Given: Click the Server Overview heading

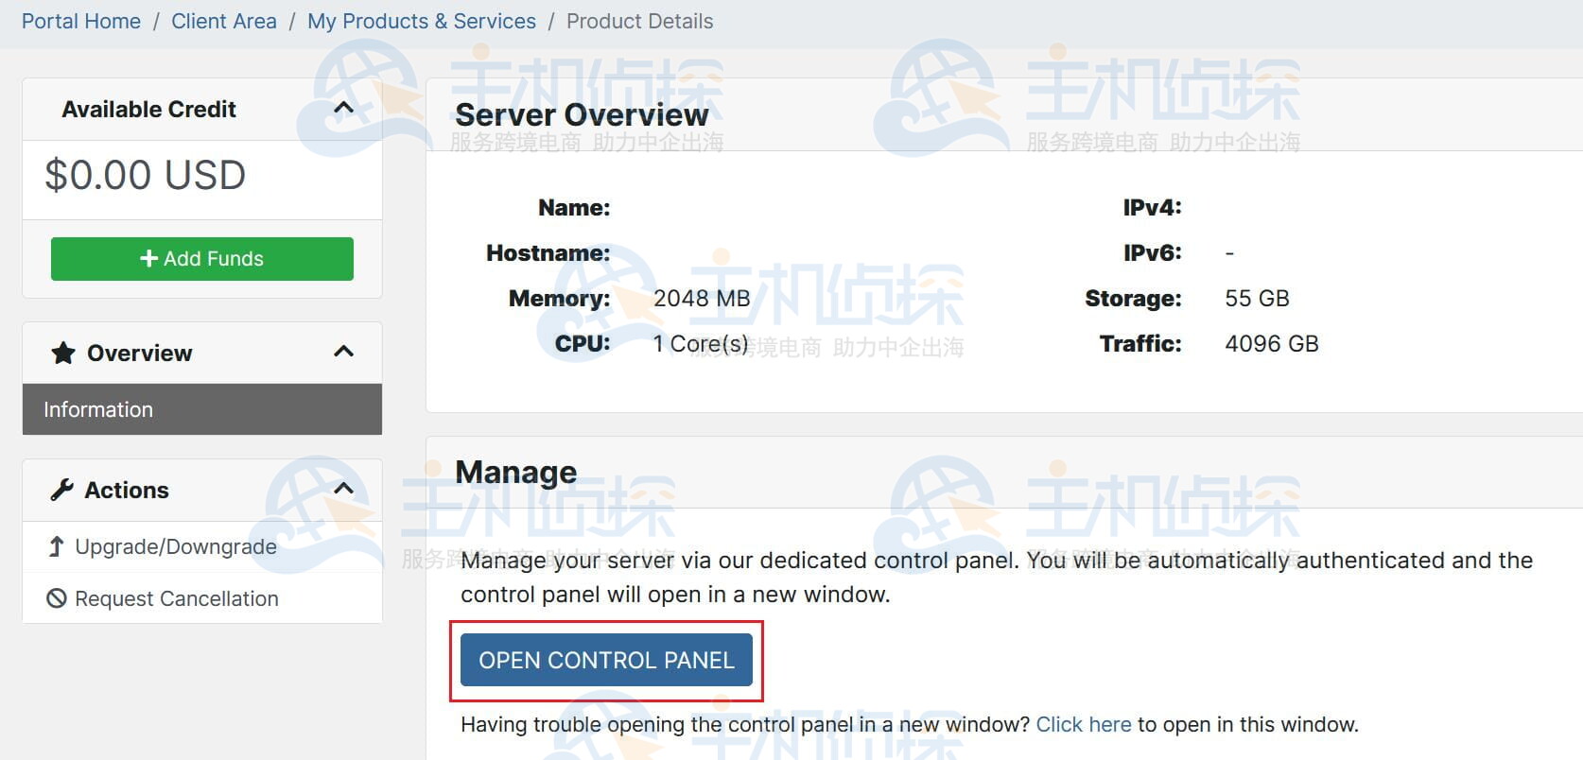Looking at the screenshot, I should tap(582, 114).
